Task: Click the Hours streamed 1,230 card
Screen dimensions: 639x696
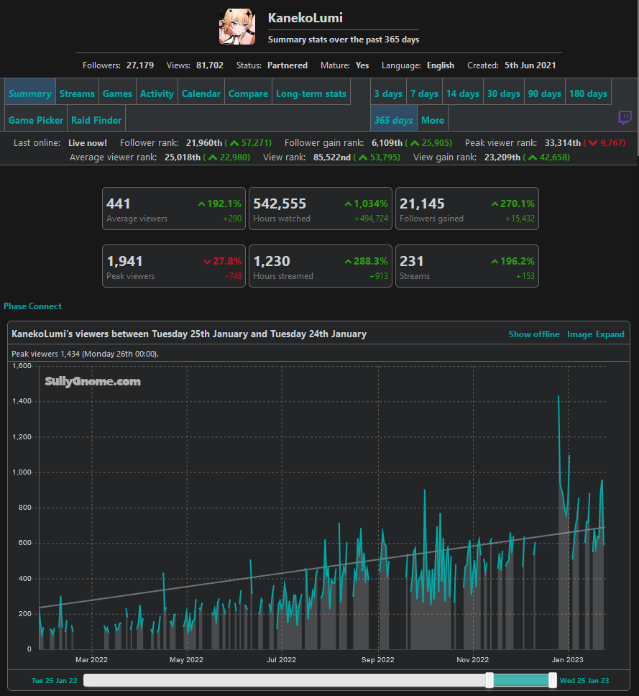Action: (321, 266)
